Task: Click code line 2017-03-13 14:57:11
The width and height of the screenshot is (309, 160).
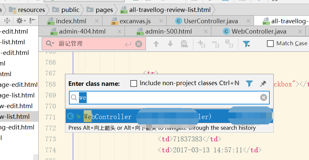Action: (x=209, y=150)
